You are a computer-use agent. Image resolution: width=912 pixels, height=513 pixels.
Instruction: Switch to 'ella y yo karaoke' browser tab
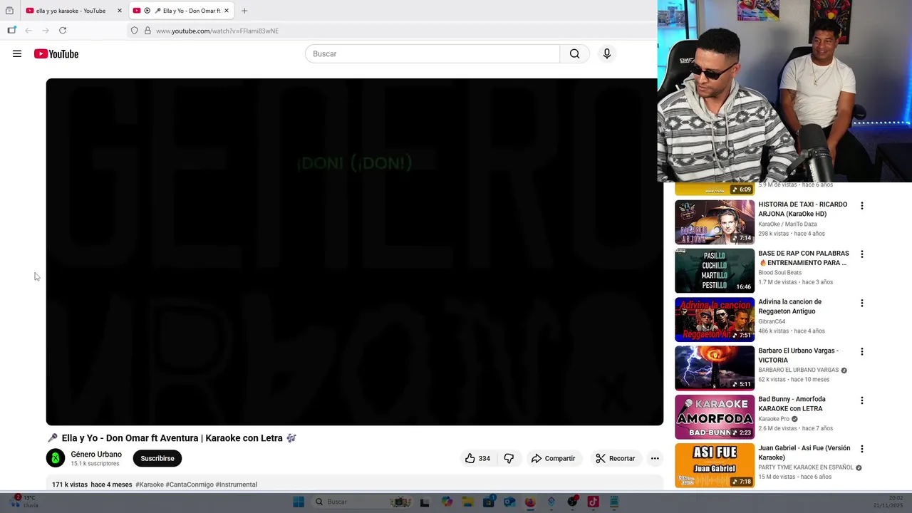coord(73,11)
